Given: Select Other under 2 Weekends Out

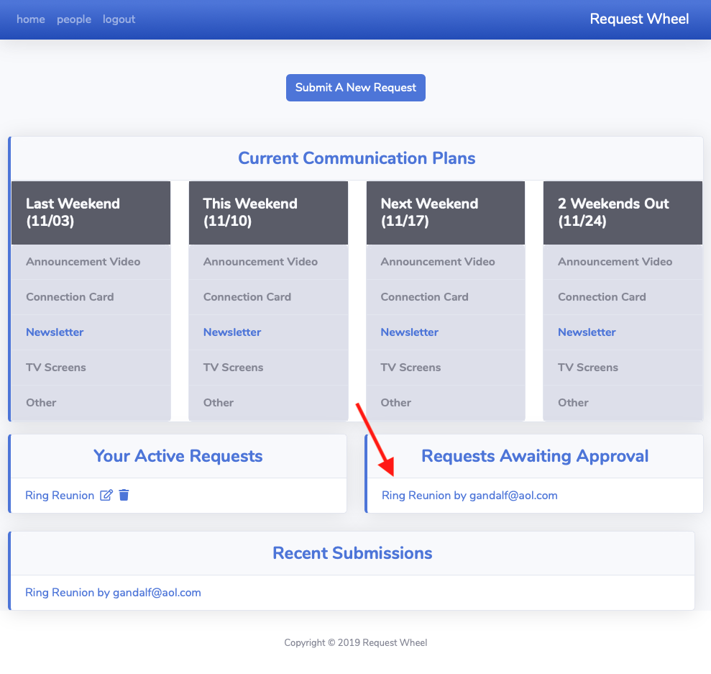Looking at the screenshot, I should (x=573, y=403).
